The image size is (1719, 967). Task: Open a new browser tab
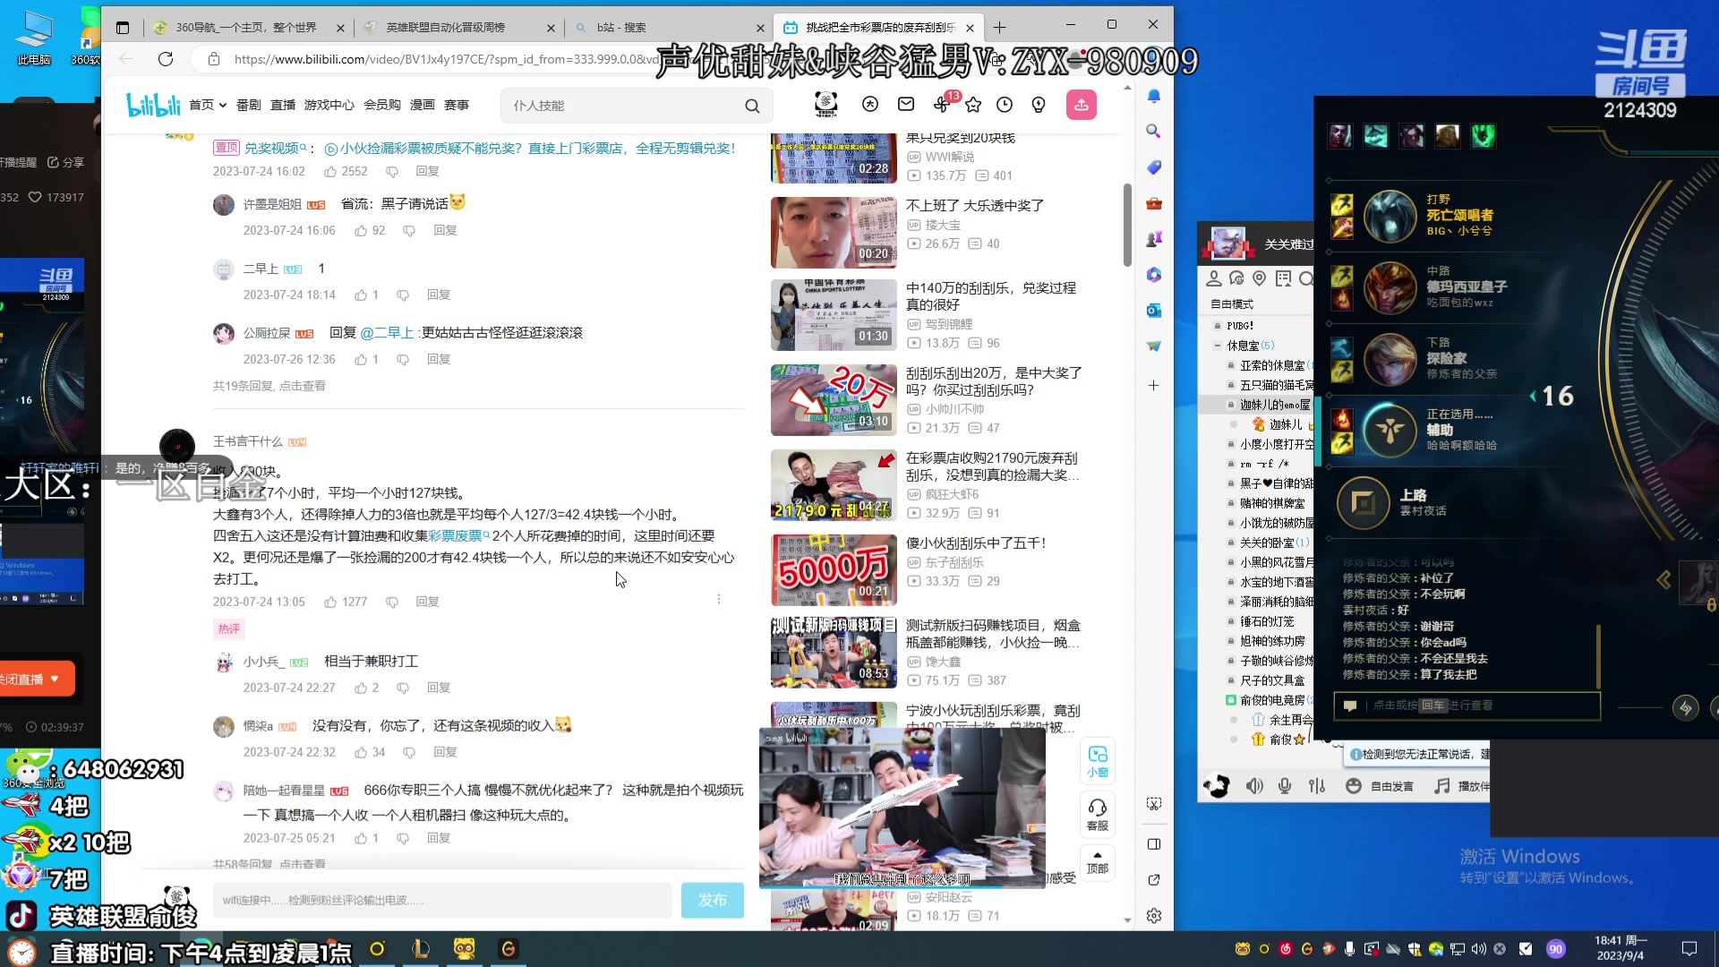coord(1000,28)
